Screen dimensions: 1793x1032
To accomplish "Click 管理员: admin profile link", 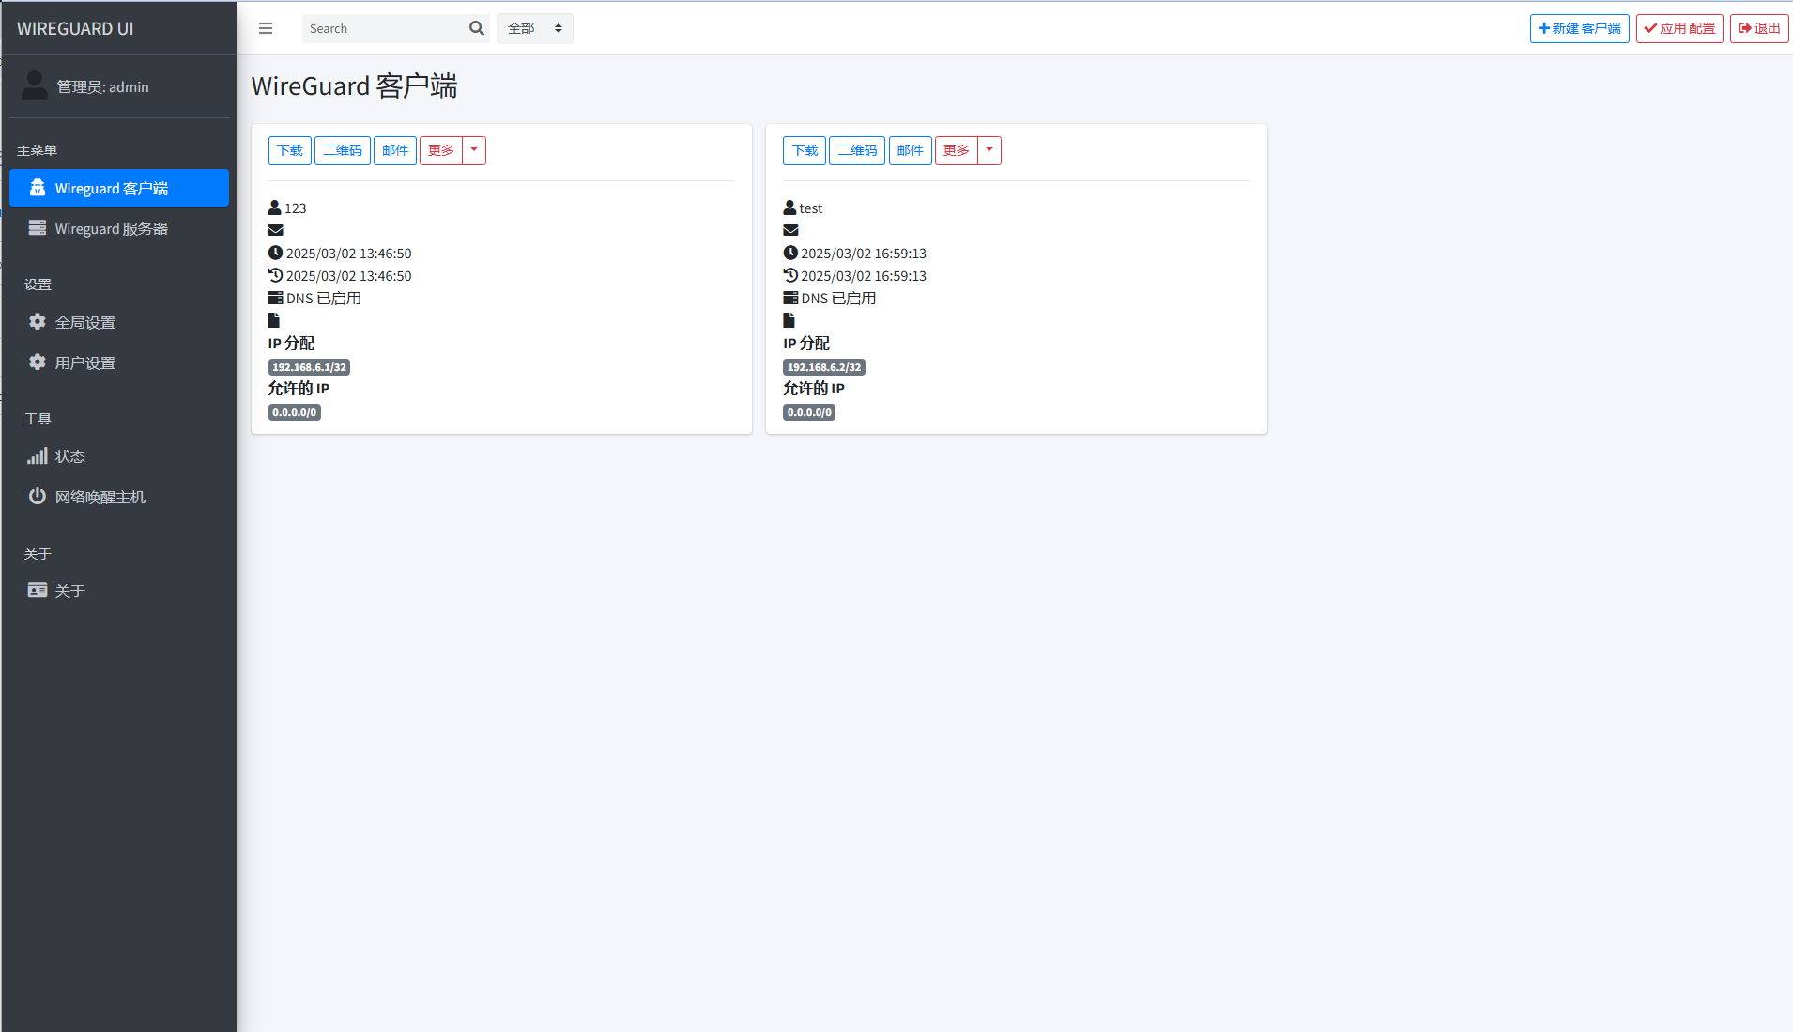I will (x=102, y=86).
